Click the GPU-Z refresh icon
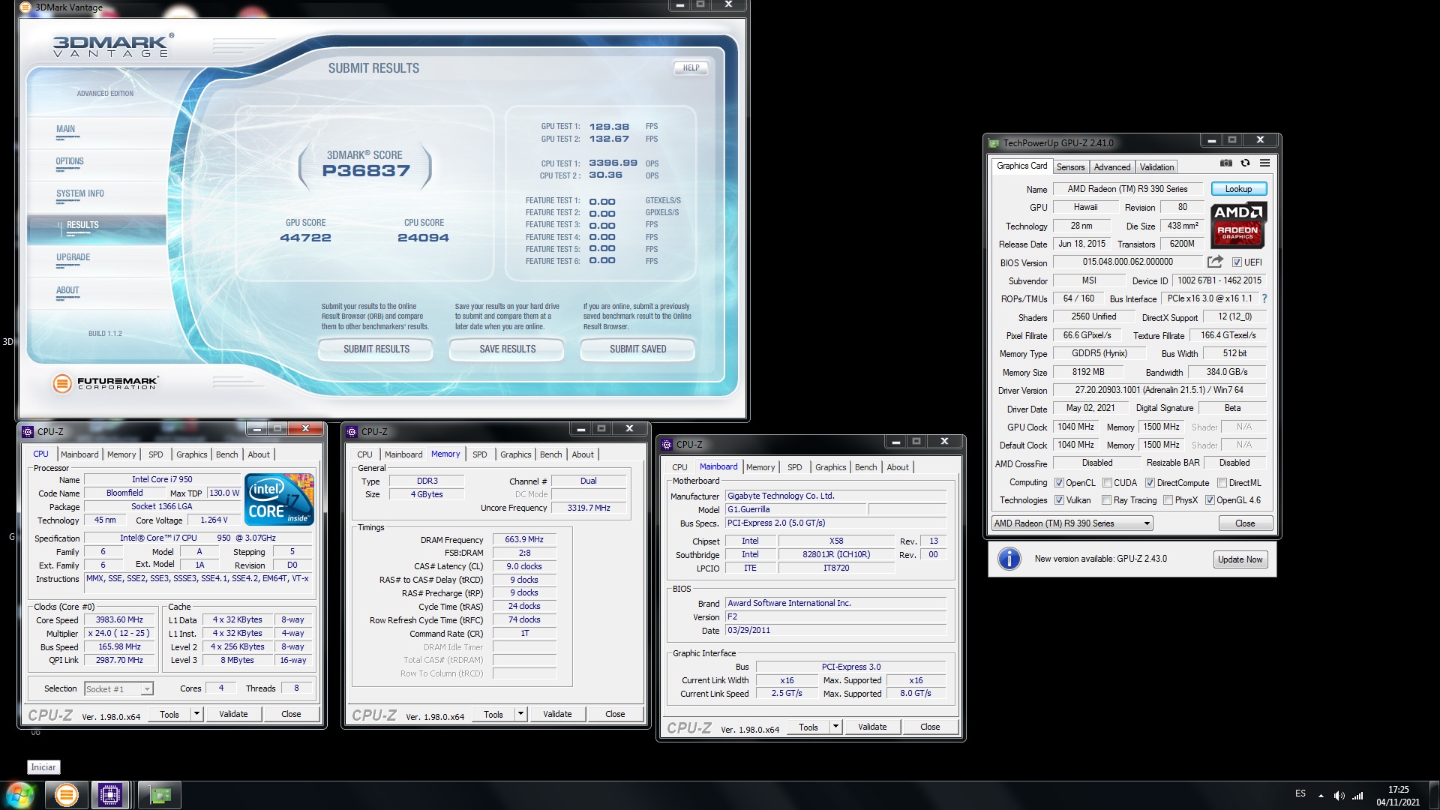The image size is (1440, 810). coord(1245,163)
